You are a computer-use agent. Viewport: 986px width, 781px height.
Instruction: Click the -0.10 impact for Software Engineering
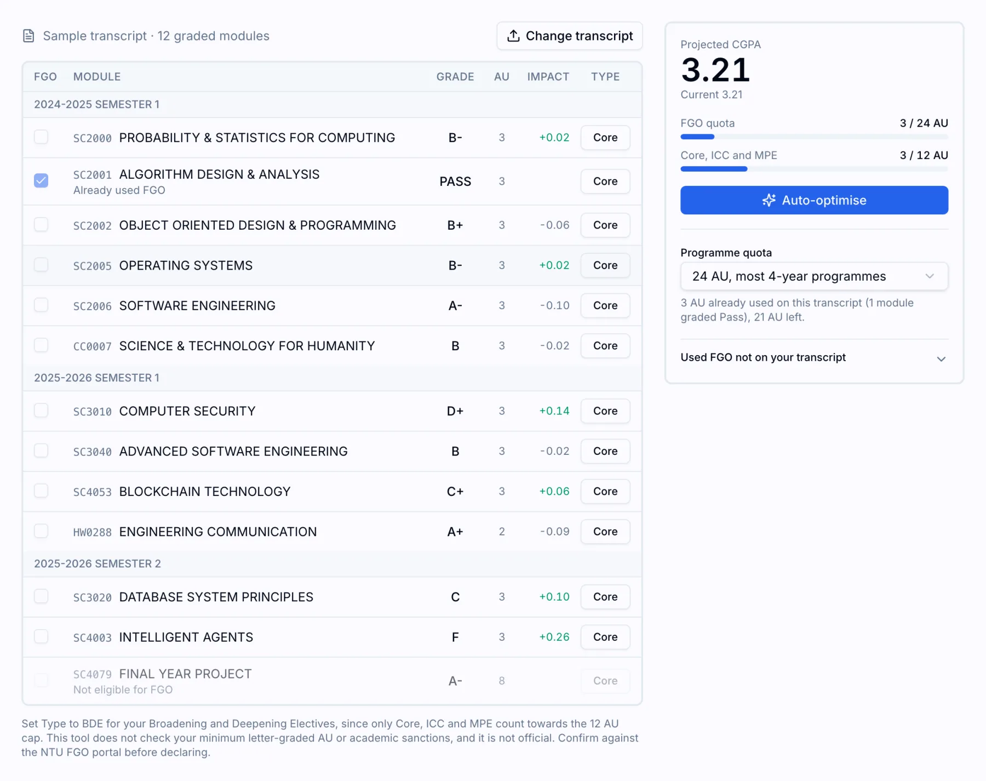[x=554, y=306]
